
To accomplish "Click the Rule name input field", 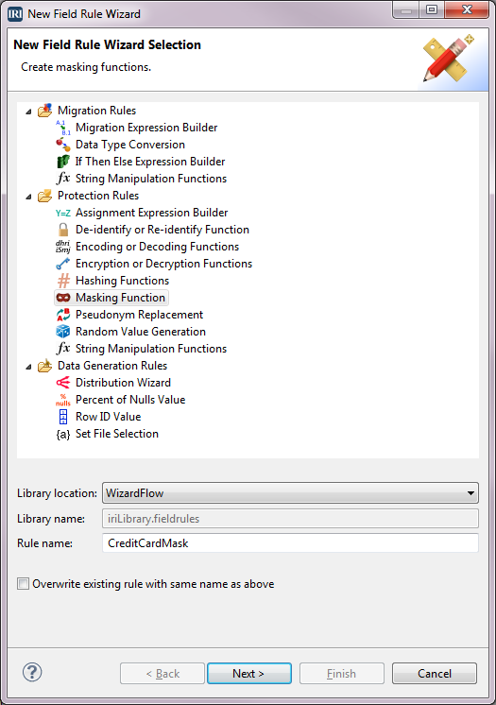I will pyautogui.click(x=290, y=543).
